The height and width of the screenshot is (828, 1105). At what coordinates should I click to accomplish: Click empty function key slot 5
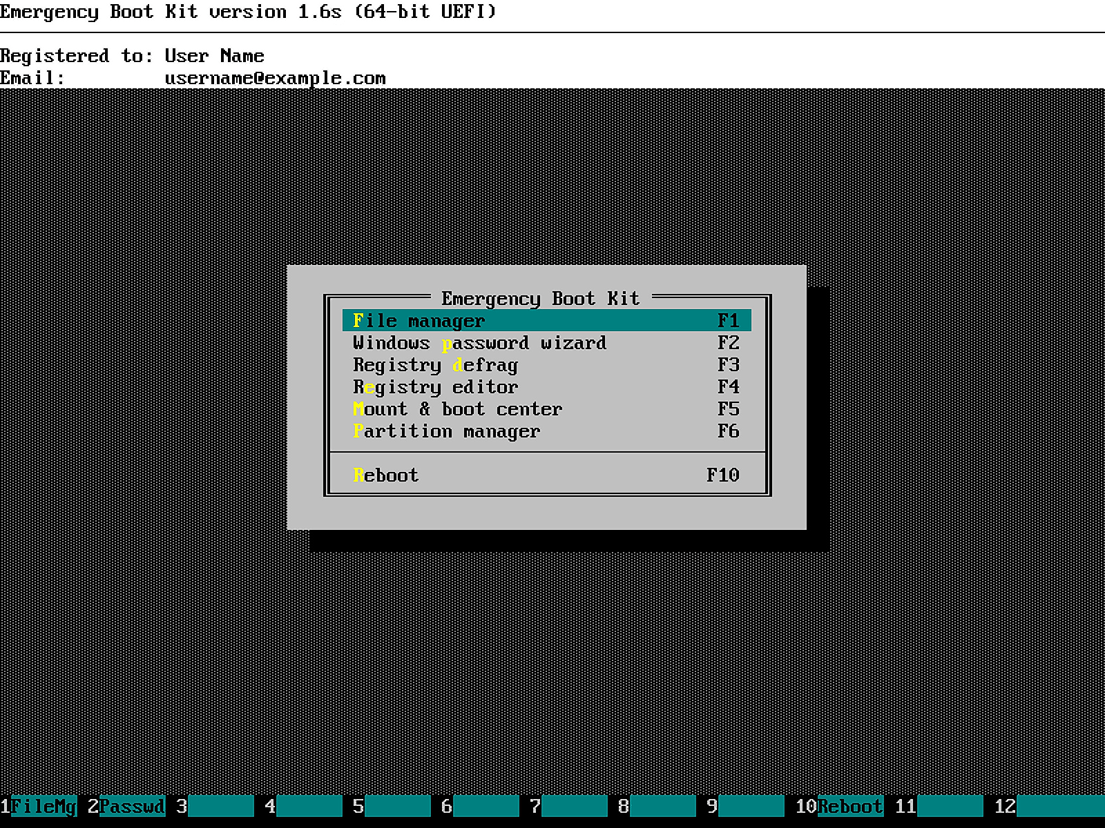click(392, 806)
